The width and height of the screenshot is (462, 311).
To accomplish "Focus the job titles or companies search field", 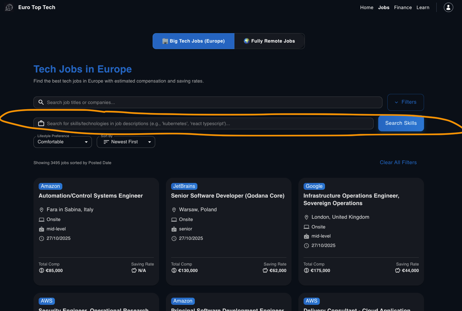I will pyautogui.click(x=208, y=102).
